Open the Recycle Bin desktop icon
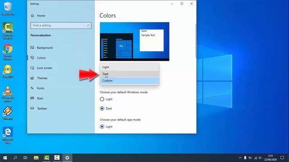Image resolution: width=289 pixels, height=162 pixels. point(8,9)
